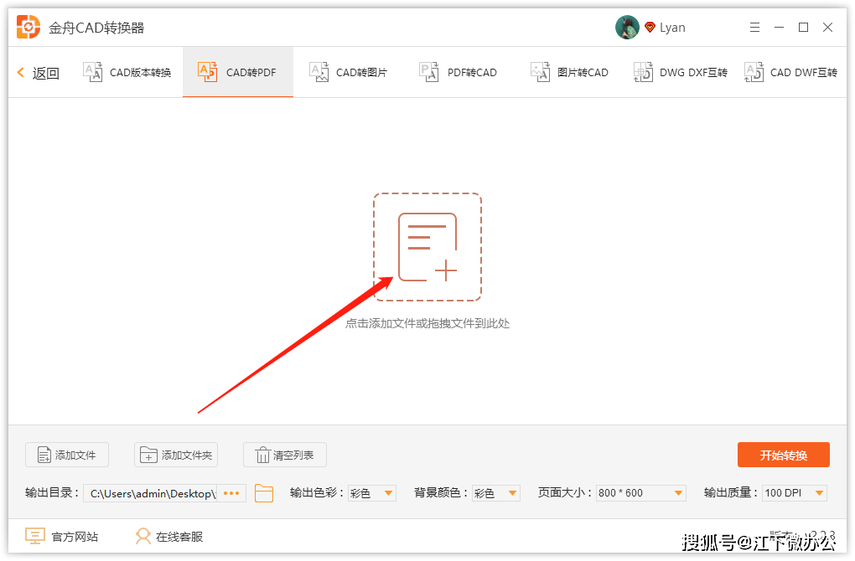This screenshot has height=561, width=855.
Task: Open 在线客服 support icon
Action: tap(142, 536)
